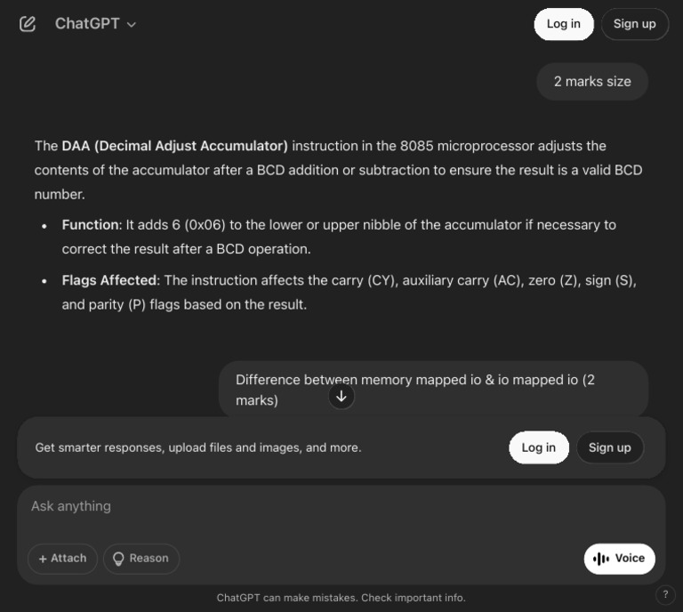Toggle the Reason lightbulb option

click(x=141, y=559)
